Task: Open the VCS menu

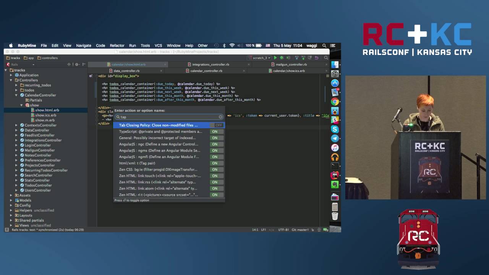Action: 158,45
